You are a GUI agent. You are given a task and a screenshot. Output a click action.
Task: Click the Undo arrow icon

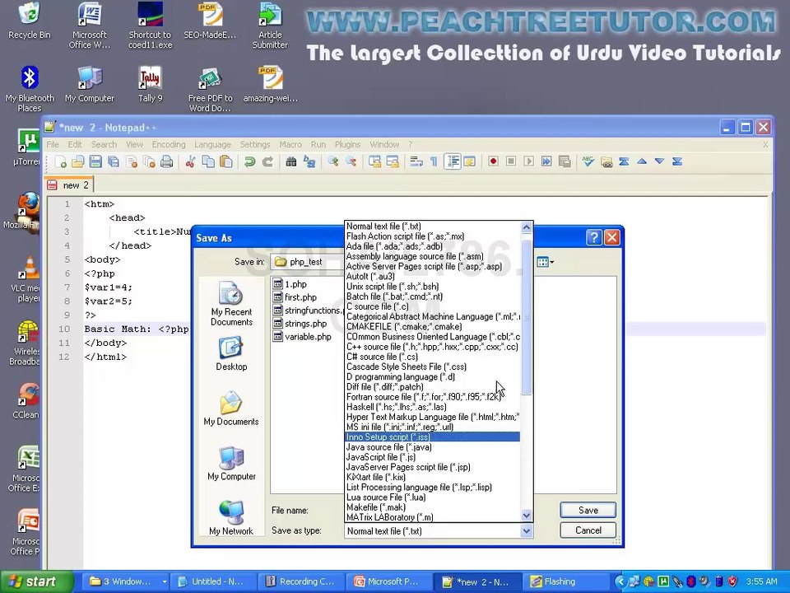pyautogui.click(x=249, y=162)
